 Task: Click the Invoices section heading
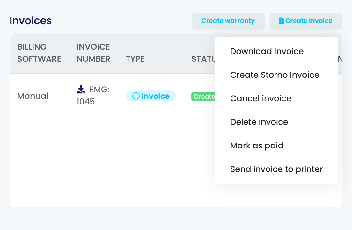click(31, 21)
